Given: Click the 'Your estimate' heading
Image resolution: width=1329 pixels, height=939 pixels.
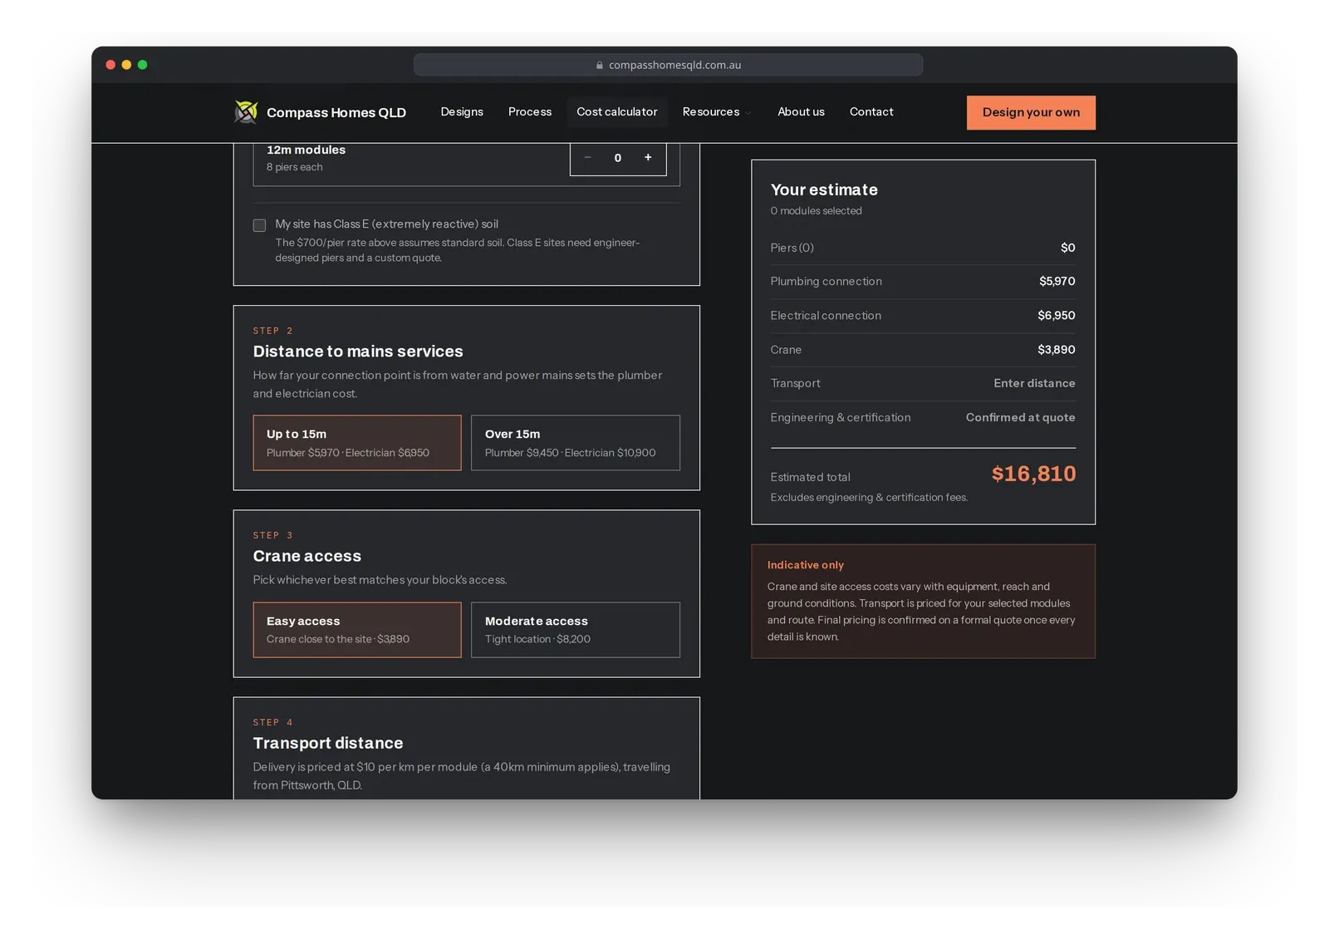Looking at the screenshot, I should (x=824, y=189).
